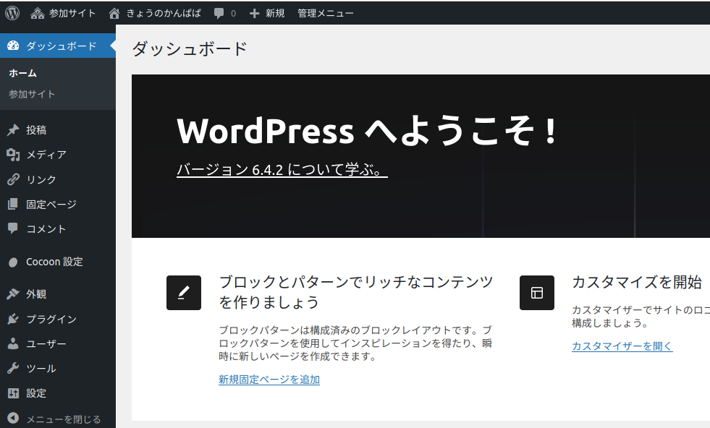Open 新規固定ページを追加 link

coord(269,379)
